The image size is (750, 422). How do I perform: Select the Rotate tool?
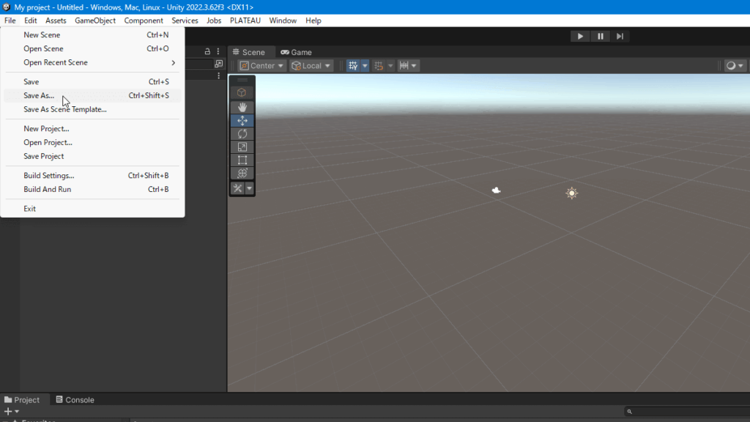click(x=242, y=134)
